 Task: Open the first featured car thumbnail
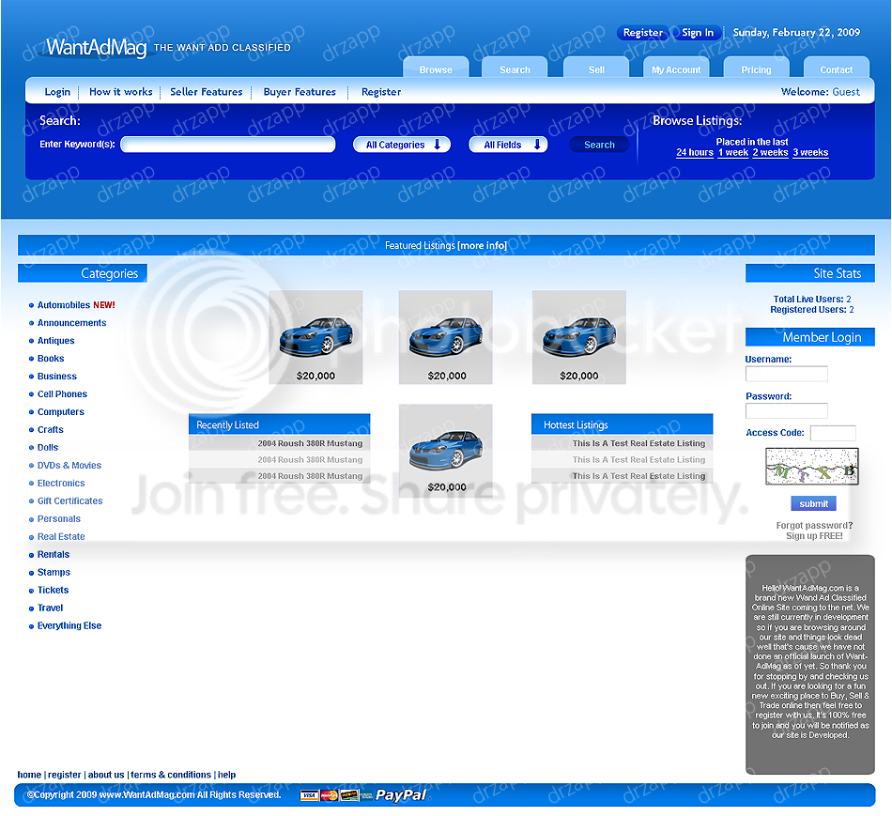pos(315,337)
